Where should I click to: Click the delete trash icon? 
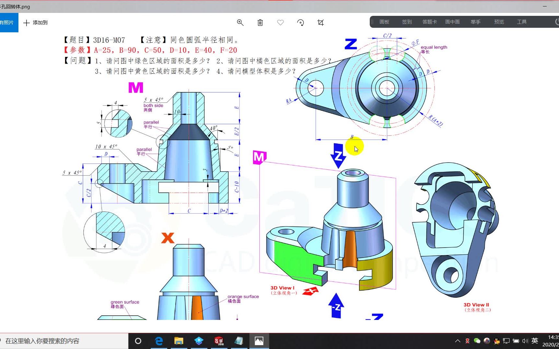click(x=260, y=23)
